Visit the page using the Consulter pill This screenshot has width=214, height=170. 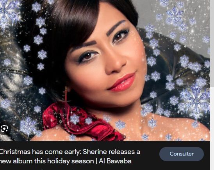click(182, 154)
